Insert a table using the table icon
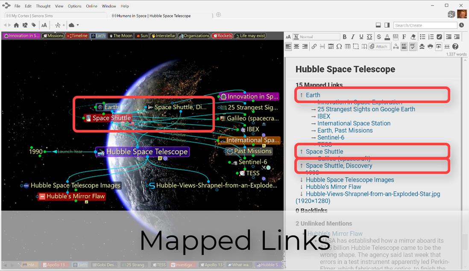The image size is (469, 271). pyautogui.click(x=347, y=47)
